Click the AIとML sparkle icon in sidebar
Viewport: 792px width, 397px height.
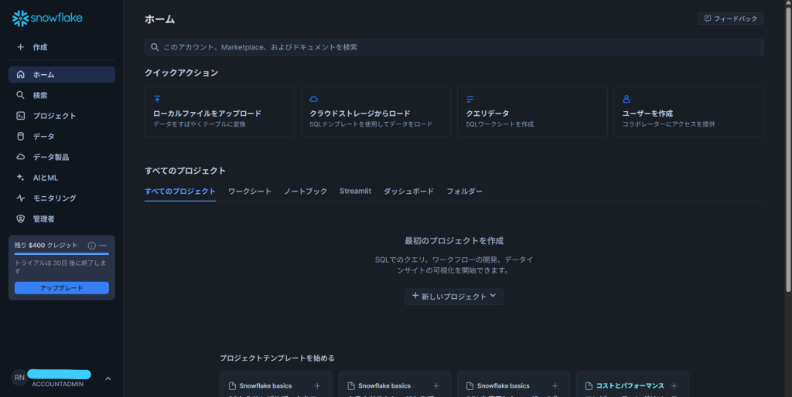20,178
